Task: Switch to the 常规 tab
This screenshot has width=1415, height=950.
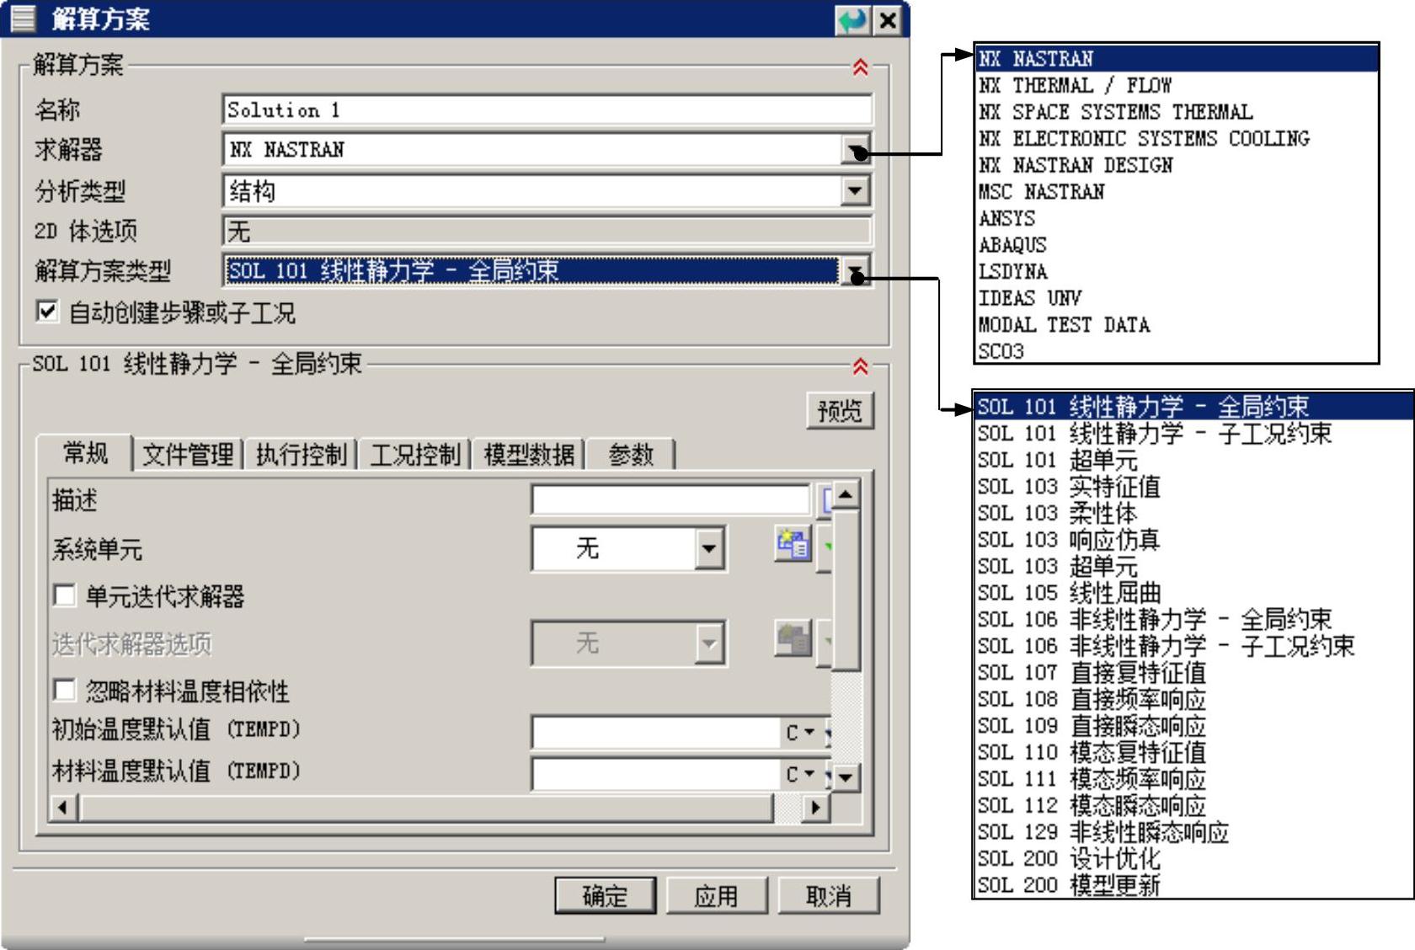Action: point(85,453)
